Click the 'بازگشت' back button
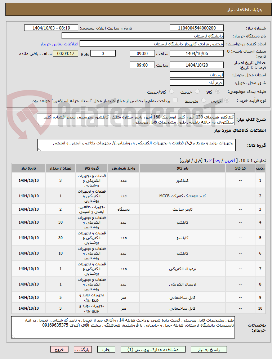The height and width of the screenshot is (359, 272). pos(83,349)
